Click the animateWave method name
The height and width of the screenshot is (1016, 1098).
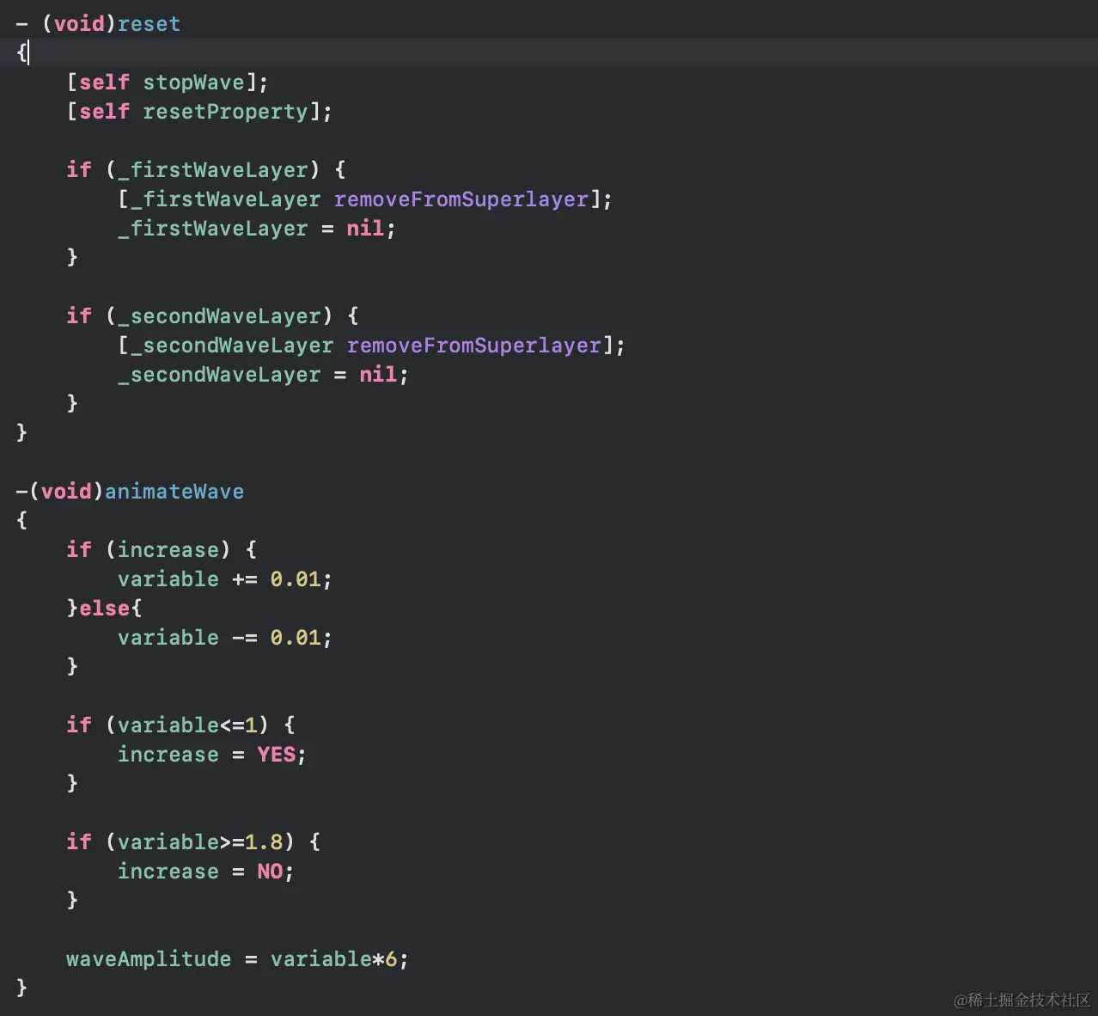pyautogui.click(x=174, y=492)
